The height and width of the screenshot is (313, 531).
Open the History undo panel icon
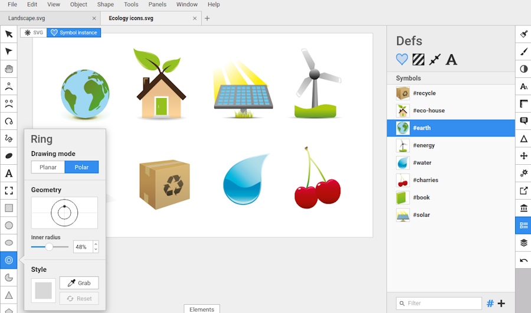coord(523,260)
